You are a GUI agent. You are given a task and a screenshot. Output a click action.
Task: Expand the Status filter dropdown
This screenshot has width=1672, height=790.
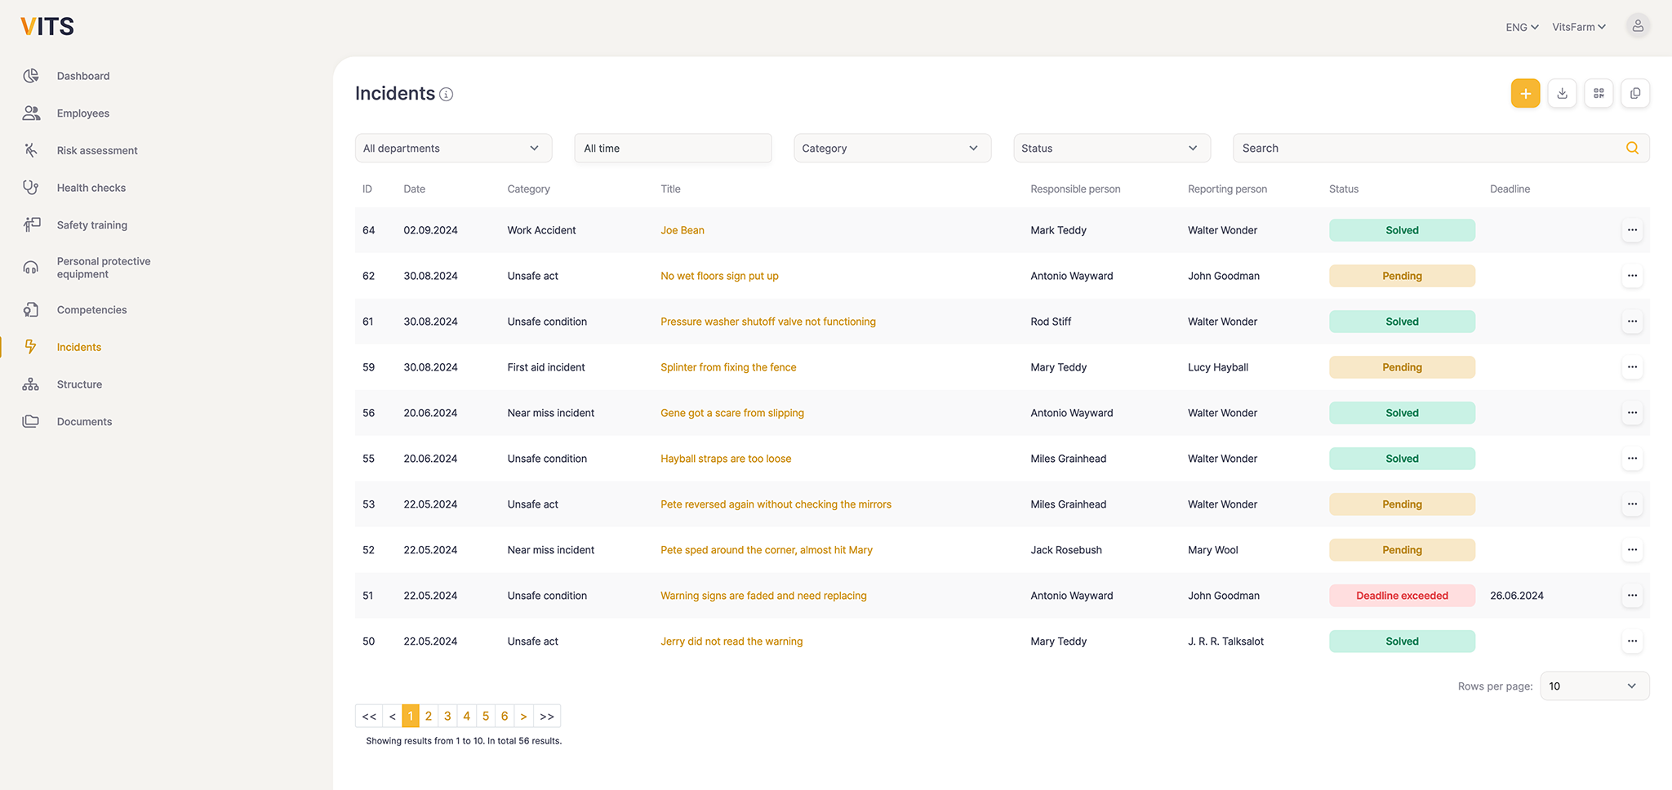1111,148
